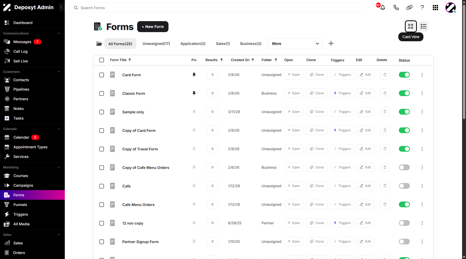Switch to Card View layout
The height and width of the screenshot is (259, 466).
411,26
